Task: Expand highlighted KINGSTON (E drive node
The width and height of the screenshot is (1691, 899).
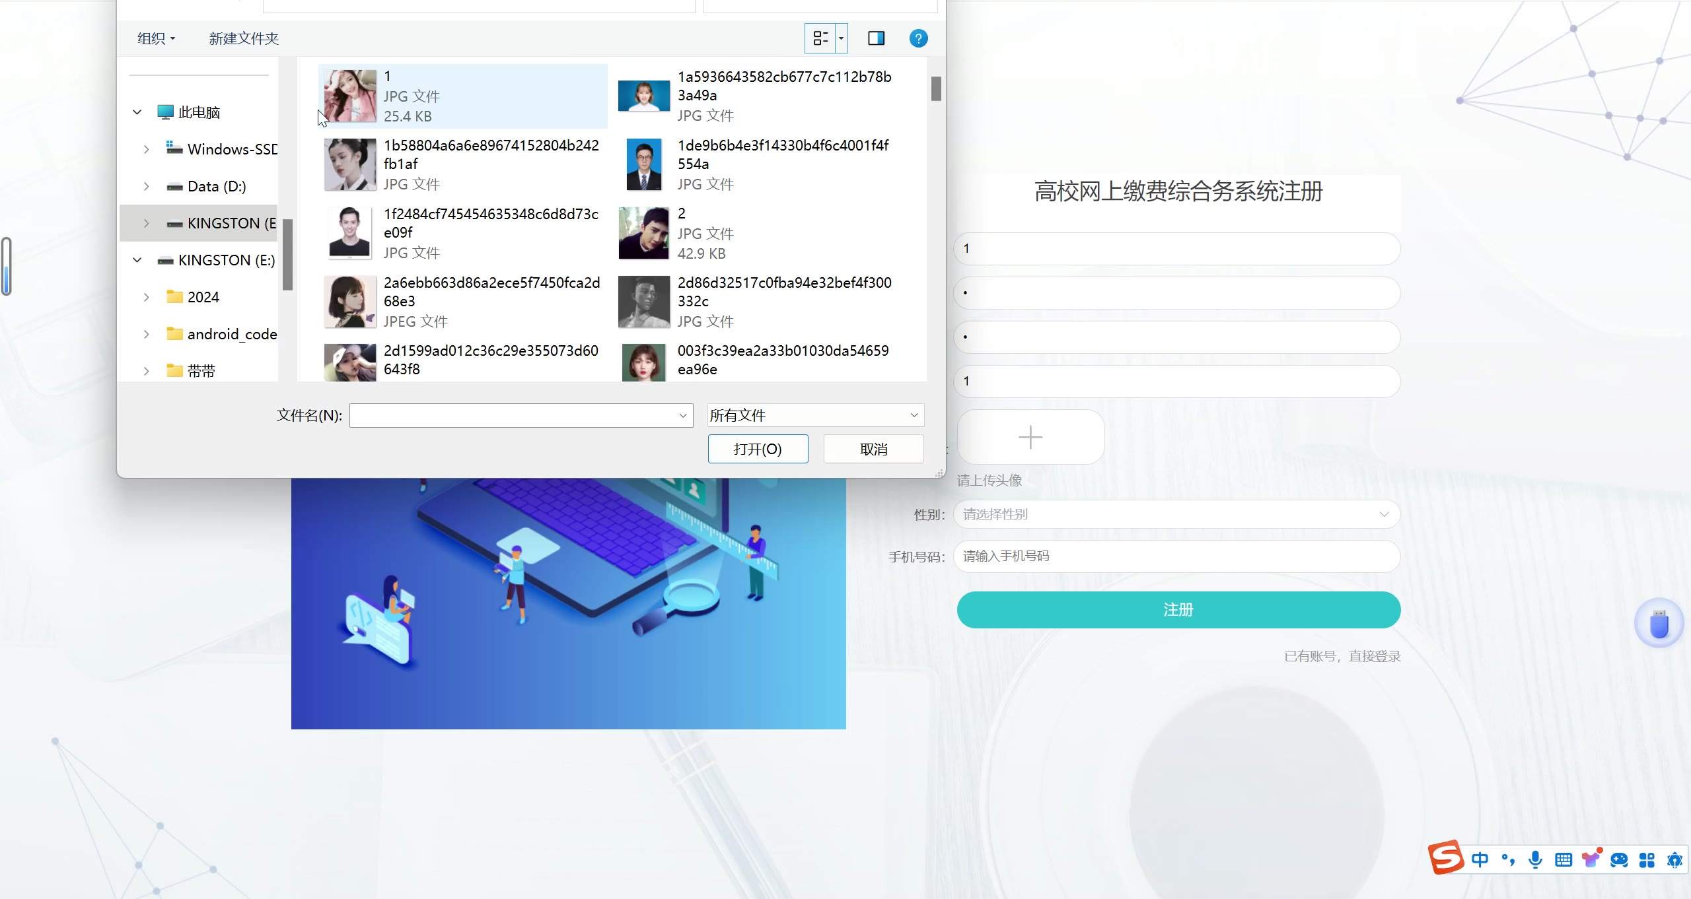Action: click(146, 223)
